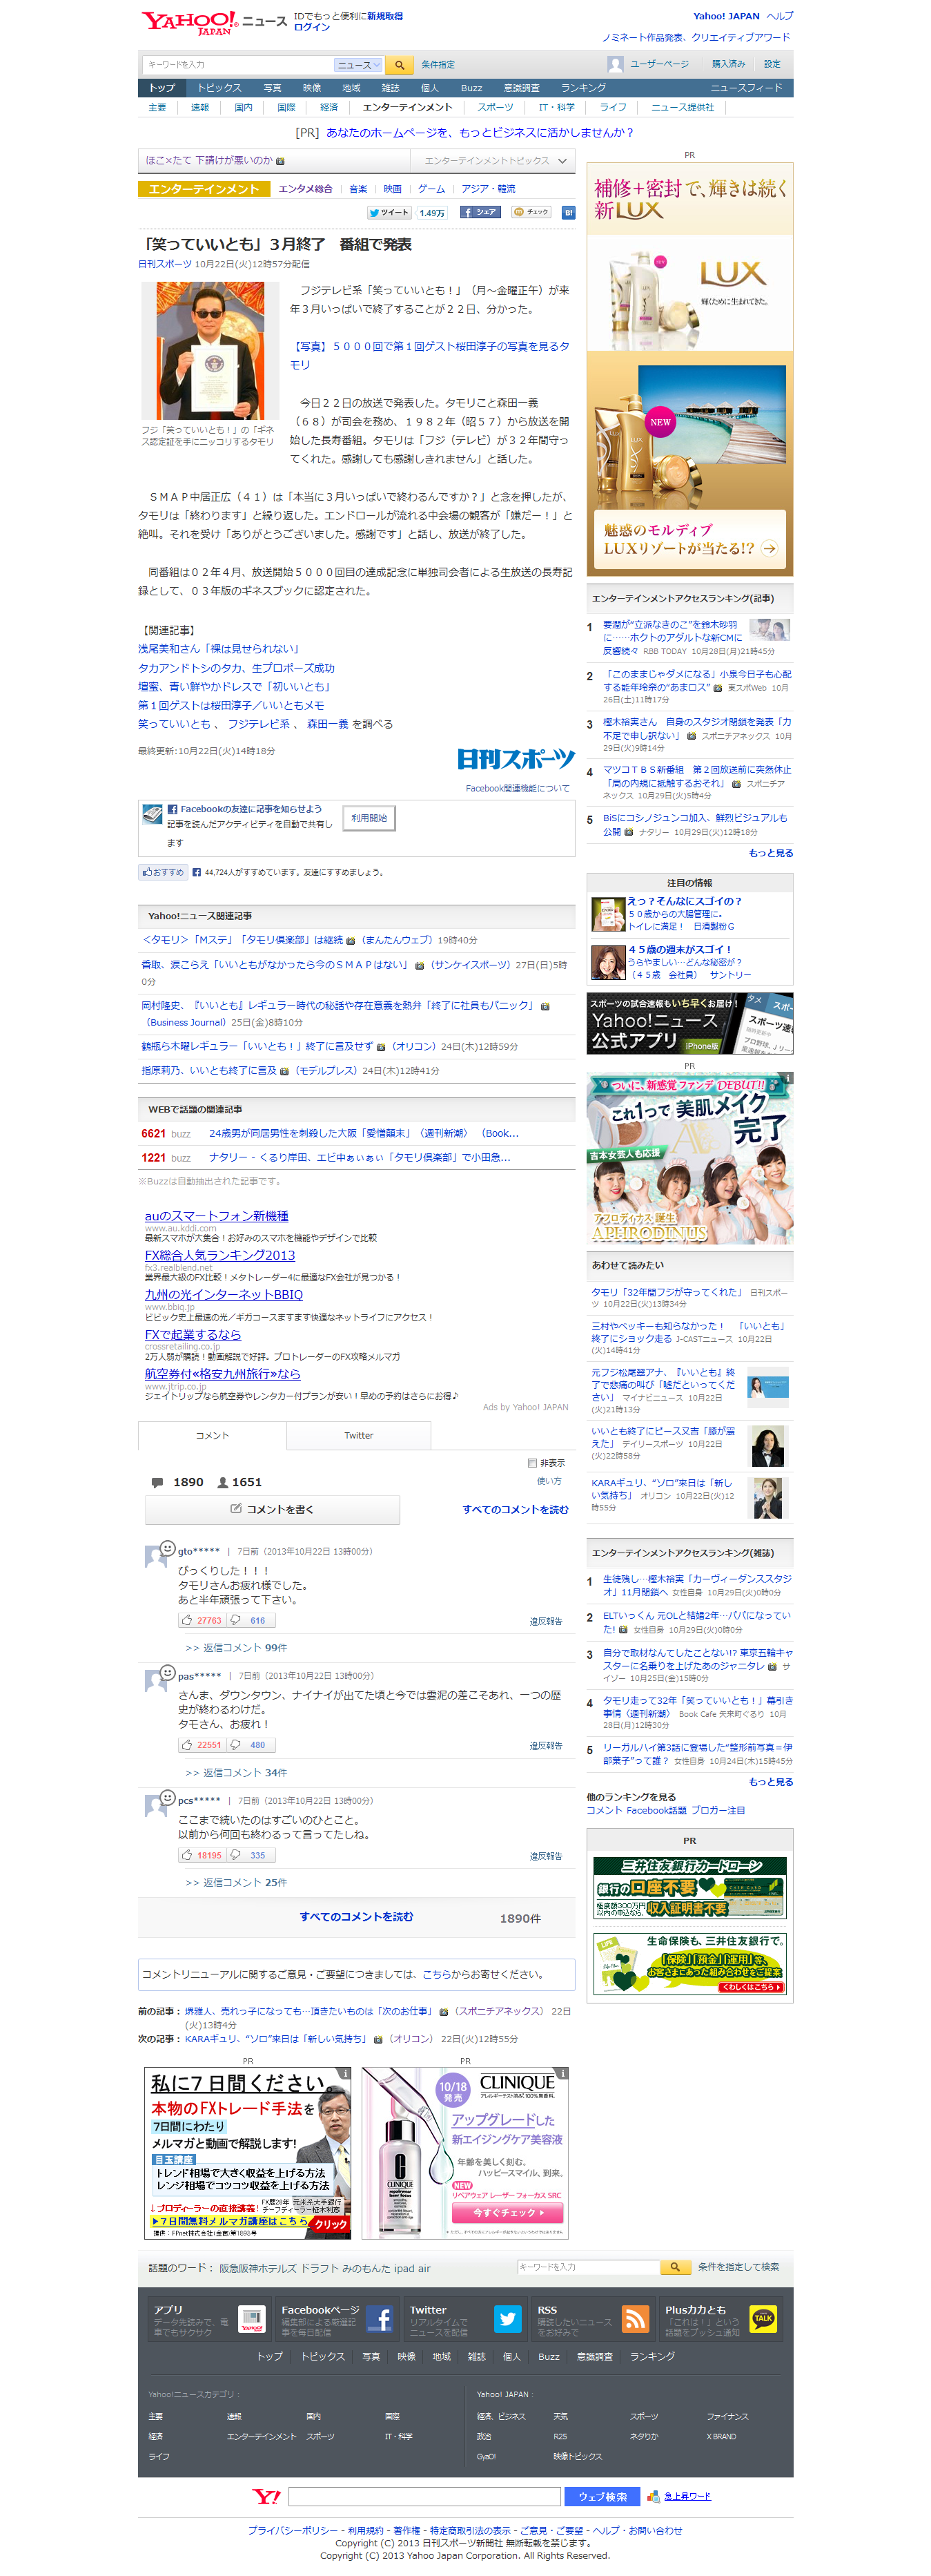Open auのスマートフォン新機種 ad link

pyautogui.click(x=217, y=1216)
